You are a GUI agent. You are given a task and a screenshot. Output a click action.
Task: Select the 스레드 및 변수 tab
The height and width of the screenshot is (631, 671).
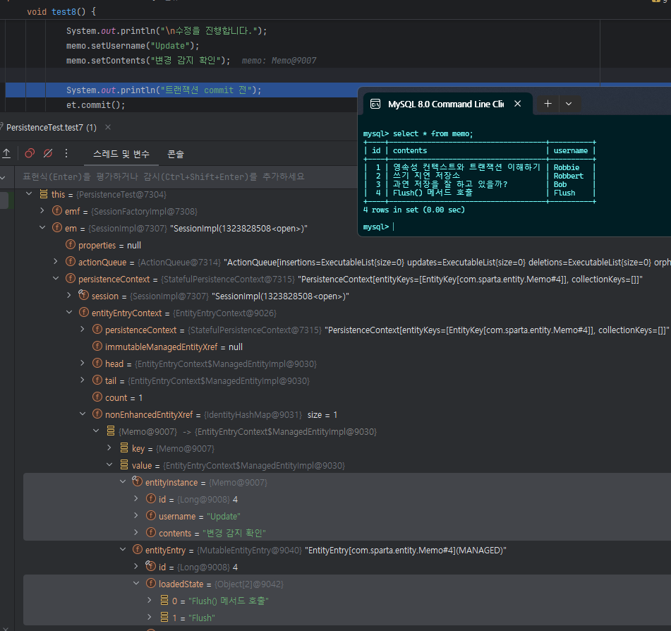[121, 153]
